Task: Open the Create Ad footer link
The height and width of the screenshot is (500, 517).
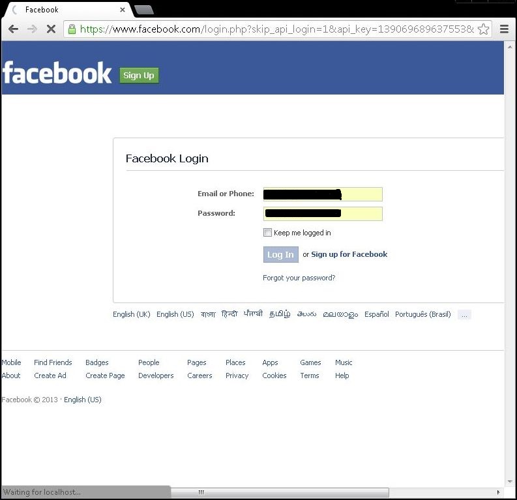Action: click(x=50, y=375)
